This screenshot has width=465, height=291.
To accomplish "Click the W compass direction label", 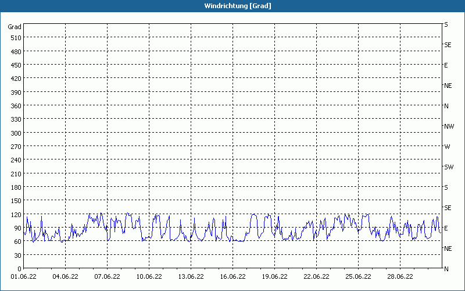I will click(x=447, y=147).
